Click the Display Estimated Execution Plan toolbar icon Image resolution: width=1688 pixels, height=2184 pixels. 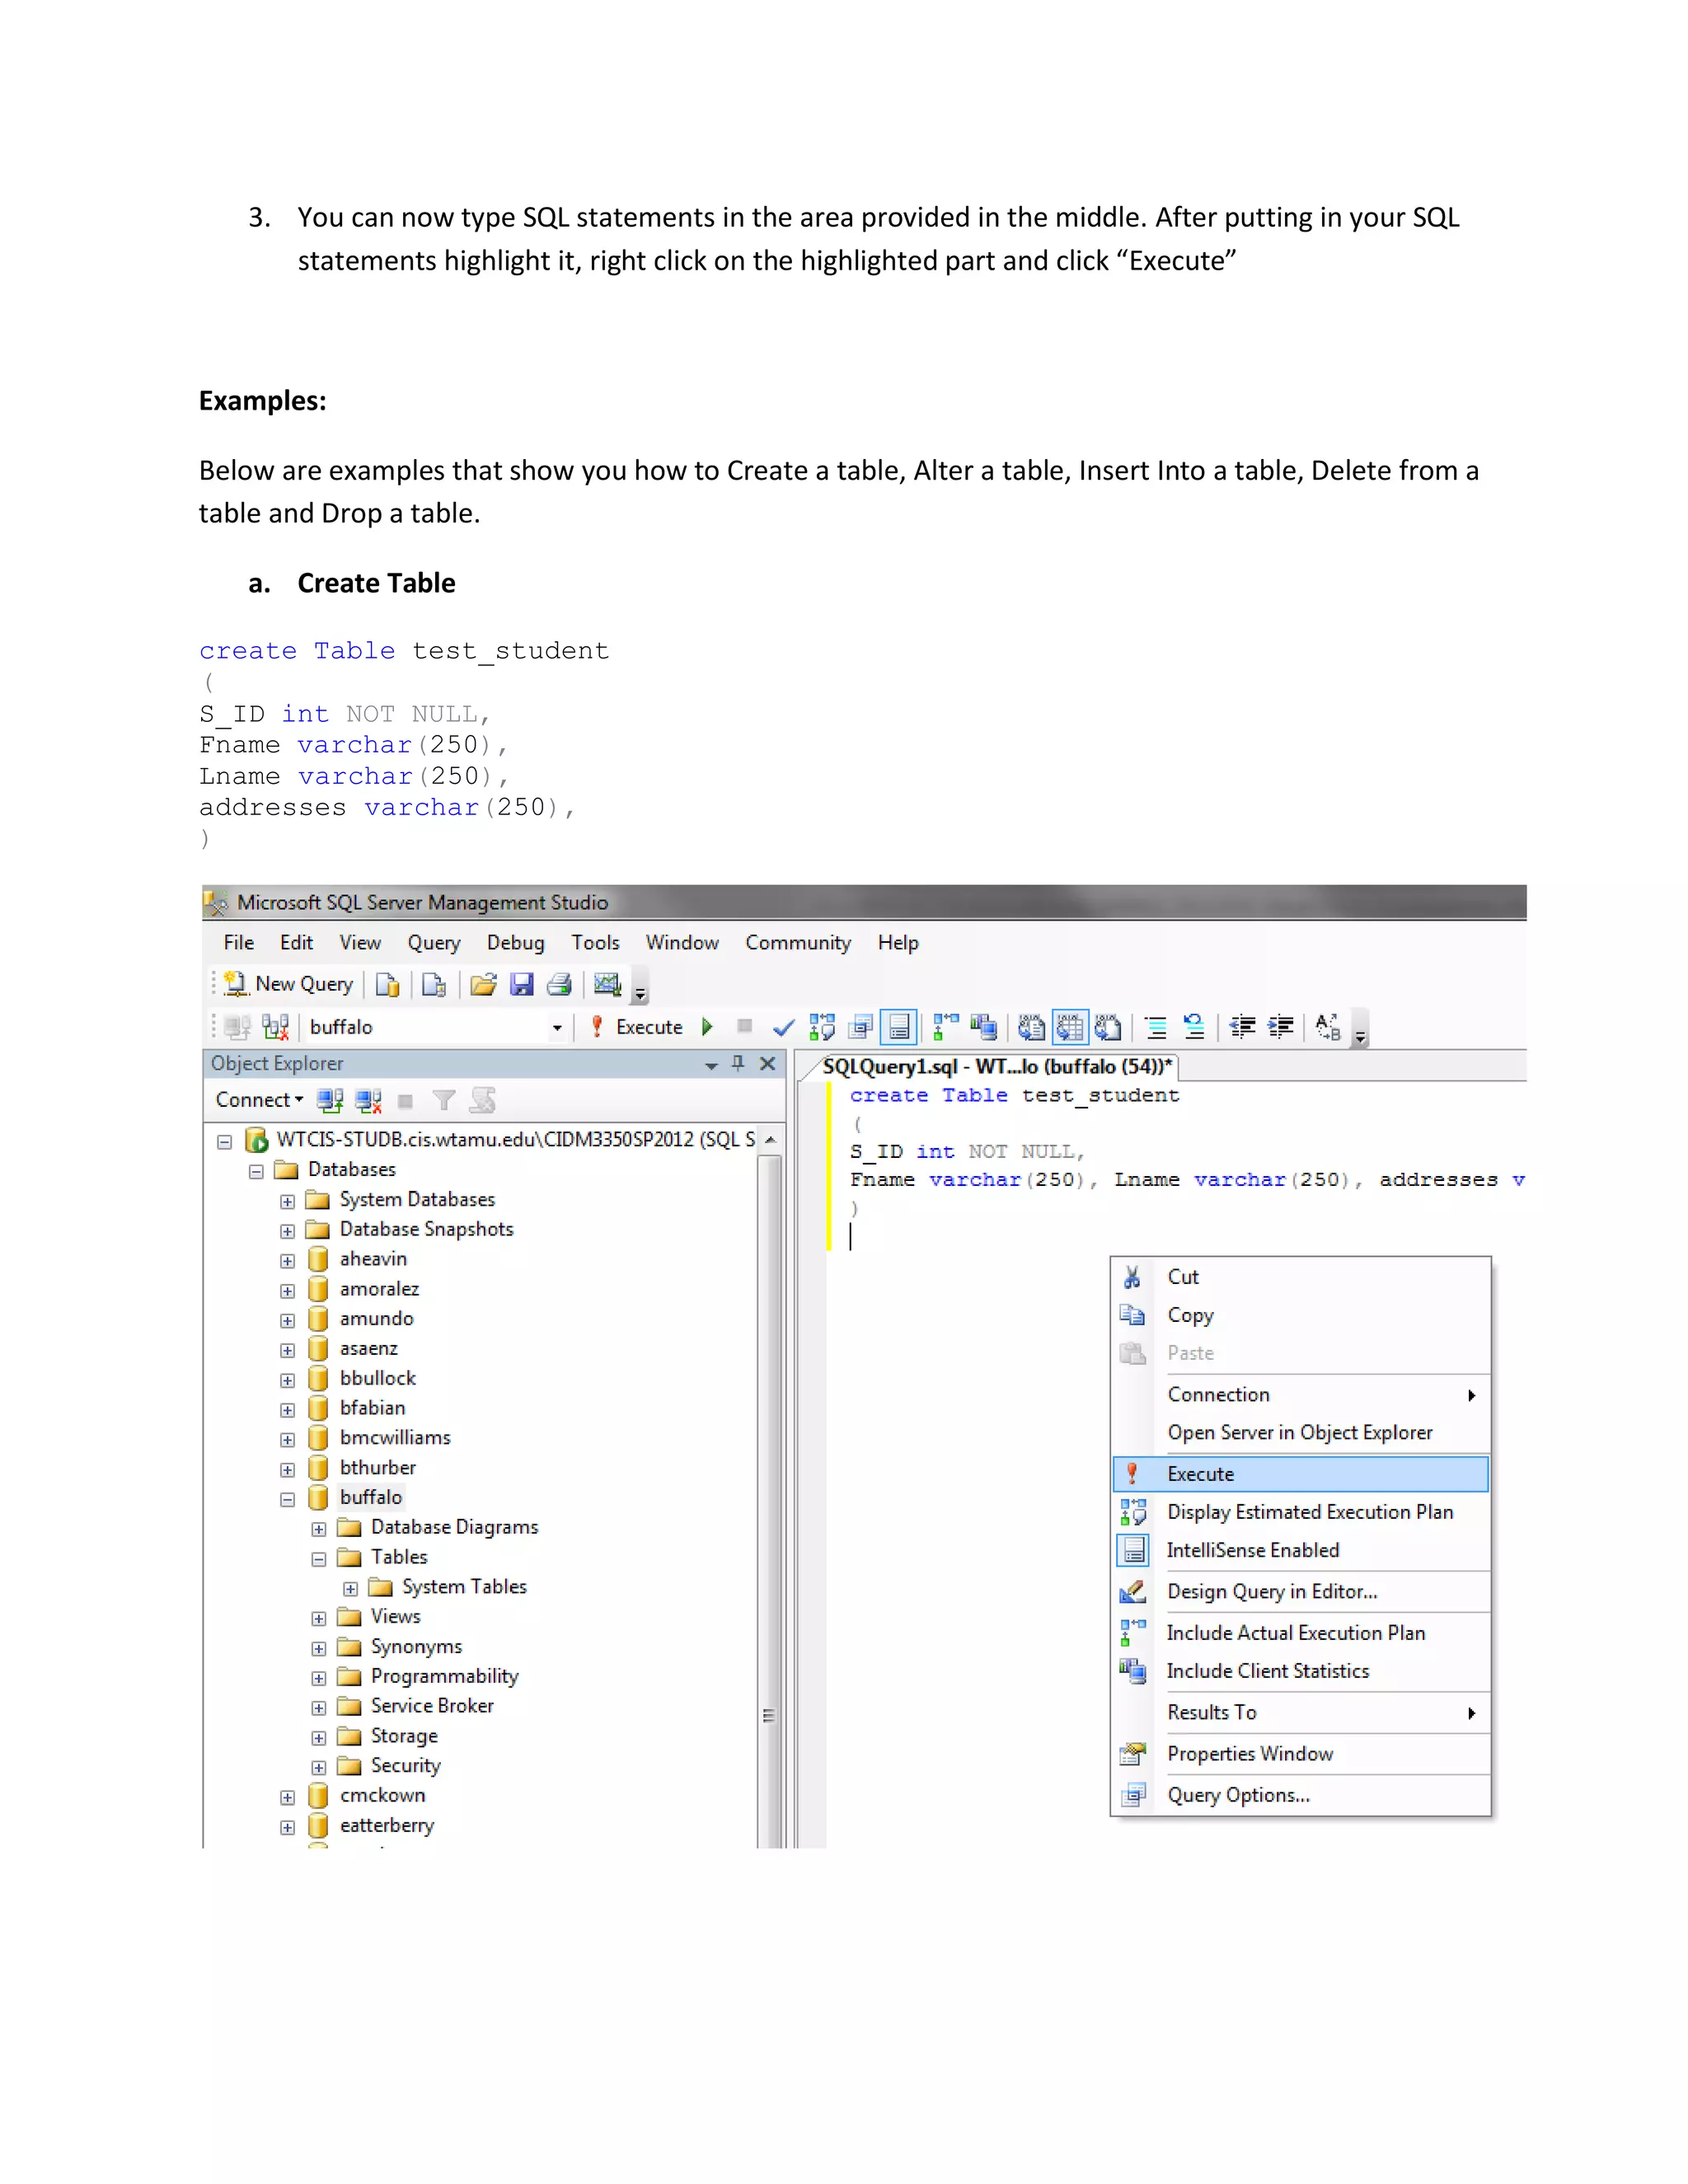point(822,1027)
